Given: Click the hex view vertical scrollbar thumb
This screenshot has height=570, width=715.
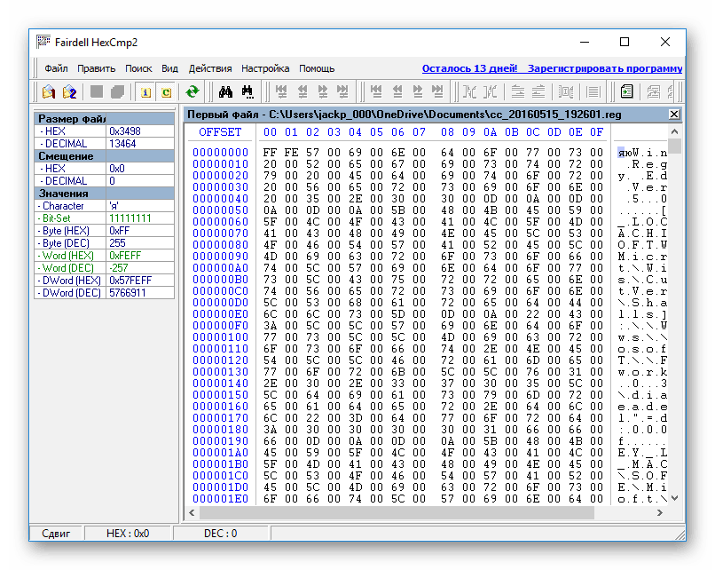Looking at the screenshot, I should click(674, 147).
